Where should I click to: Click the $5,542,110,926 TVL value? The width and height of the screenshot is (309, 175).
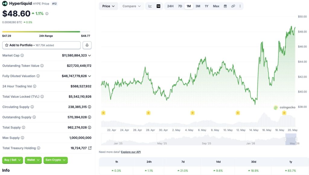(80, 97)
